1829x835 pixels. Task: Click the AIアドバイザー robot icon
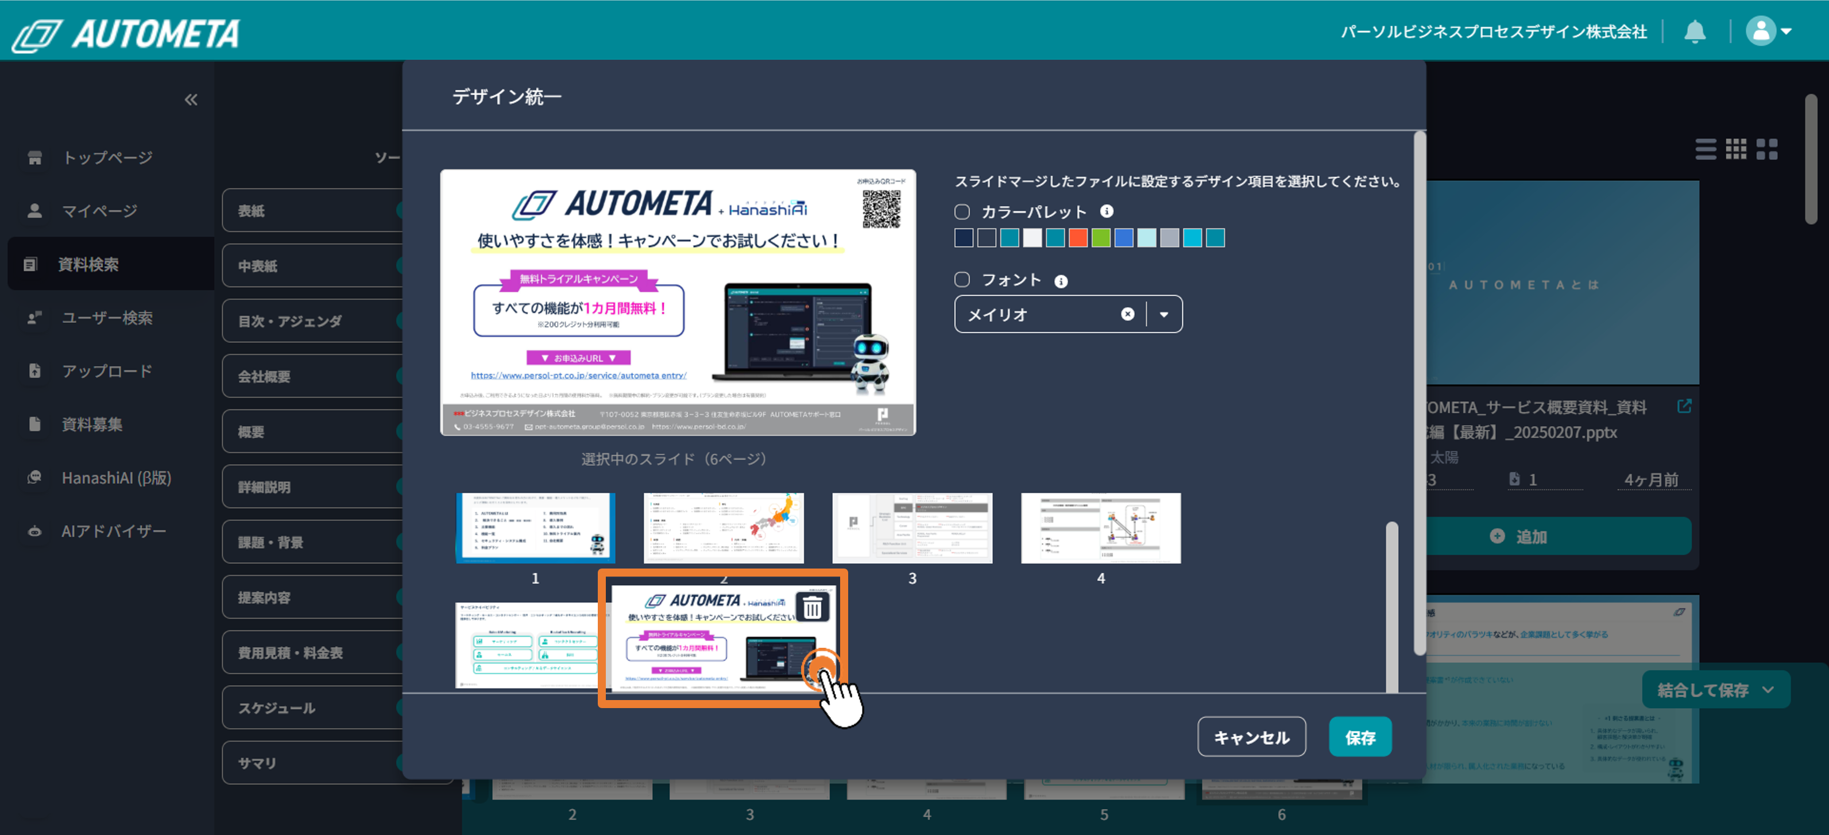coord(34,531)
